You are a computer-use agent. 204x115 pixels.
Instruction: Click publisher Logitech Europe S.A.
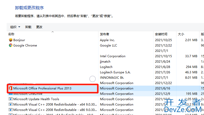pyautogui.click(x=115, y=72)
